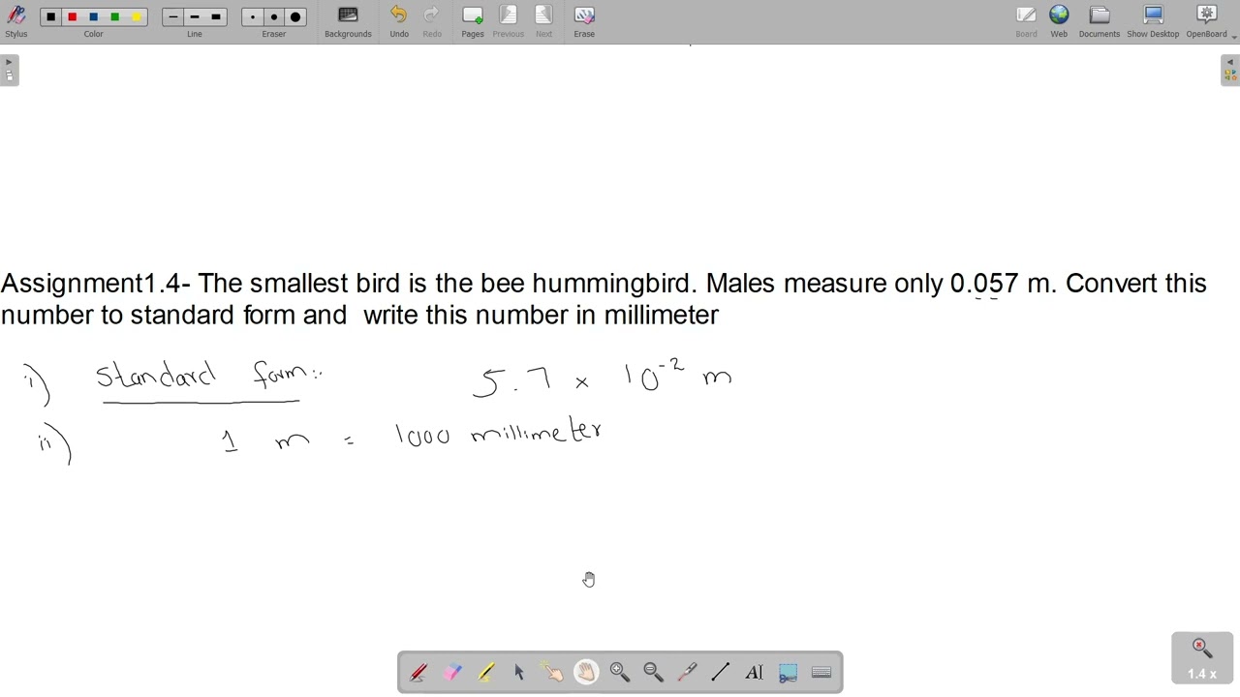This screenshot has width=1240, height=697.
Task: Go to the Next page
Action: click(544, 21)
